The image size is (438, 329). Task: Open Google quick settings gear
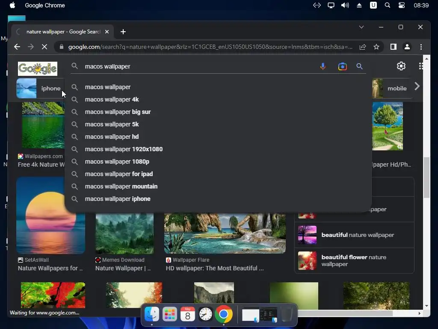pyautogui.click(x=401, y=66)
